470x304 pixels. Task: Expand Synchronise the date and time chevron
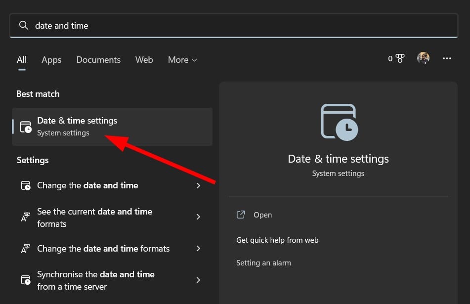tap(198, 280)
